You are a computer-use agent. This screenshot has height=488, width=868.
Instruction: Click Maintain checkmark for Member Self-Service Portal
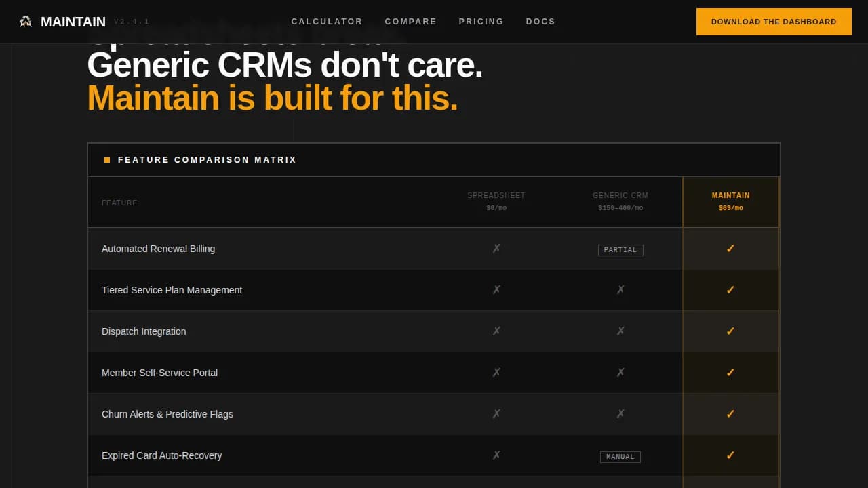[730, 373]
